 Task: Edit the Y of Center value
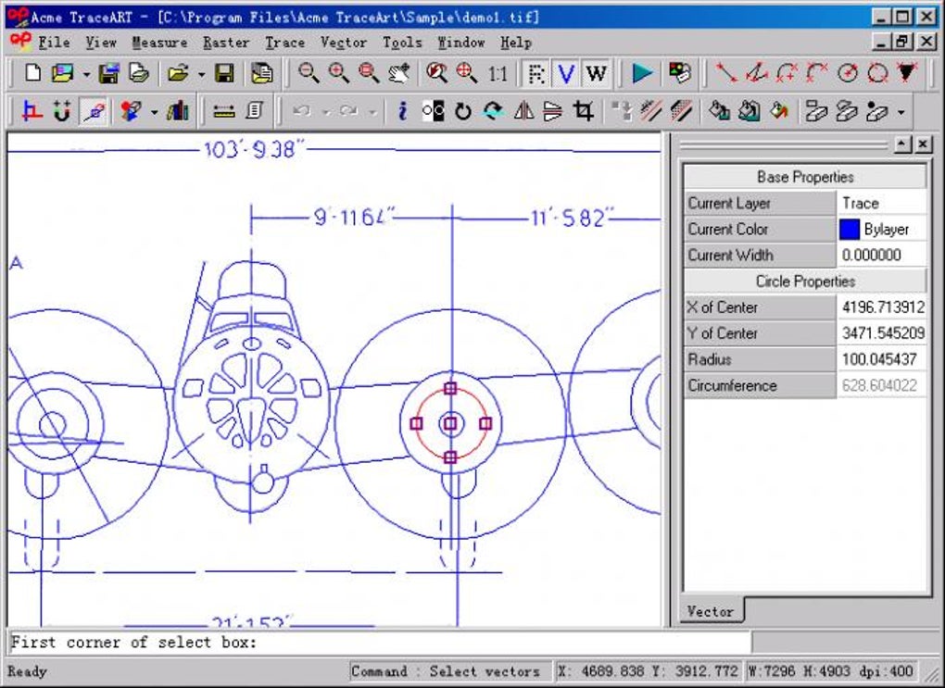tap(882, 333)
